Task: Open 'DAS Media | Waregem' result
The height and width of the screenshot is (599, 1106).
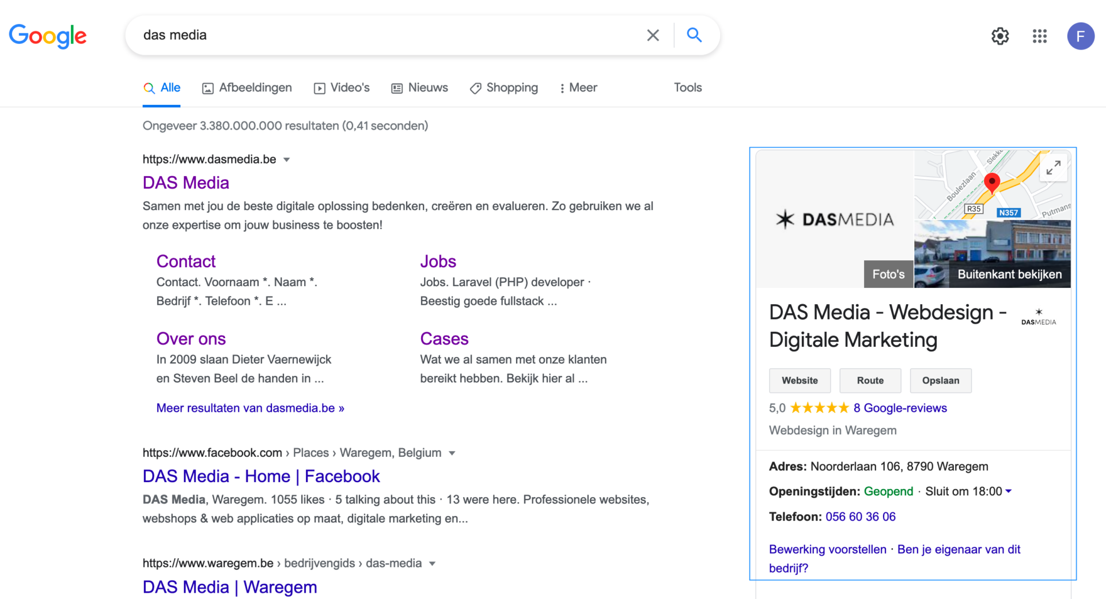Action: coord(230,587)
